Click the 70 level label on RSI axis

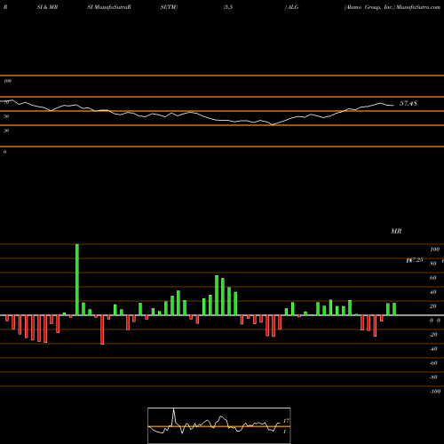[x=6, y=102]
